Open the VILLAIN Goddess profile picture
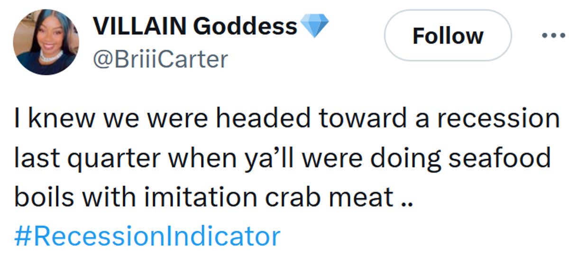The image size is (569, 264). coord(46,42)
